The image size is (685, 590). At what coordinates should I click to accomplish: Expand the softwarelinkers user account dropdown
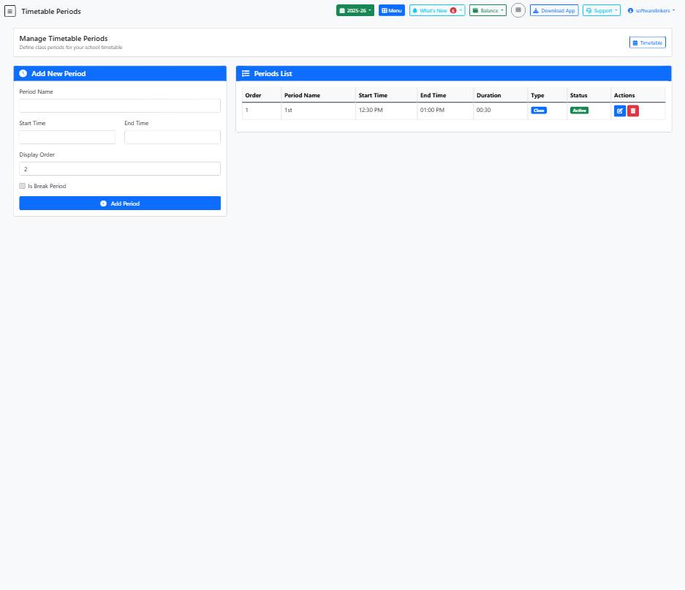tap(651, 11)
